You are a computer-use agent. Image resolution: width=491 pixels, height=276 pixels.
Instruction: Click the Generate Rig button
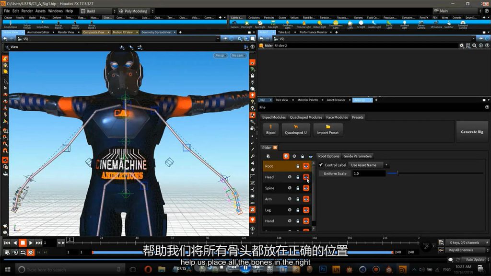472,132
